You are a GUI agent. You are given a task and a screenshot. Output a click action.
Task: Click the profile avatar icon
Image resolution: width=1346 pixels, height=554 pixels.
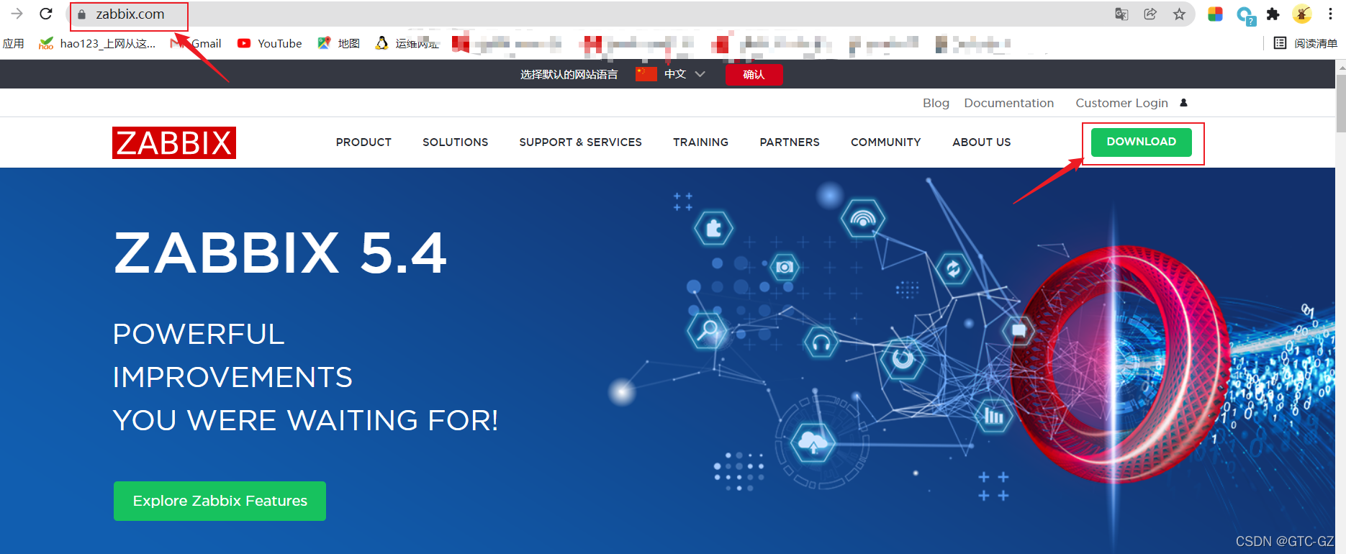1302,14
